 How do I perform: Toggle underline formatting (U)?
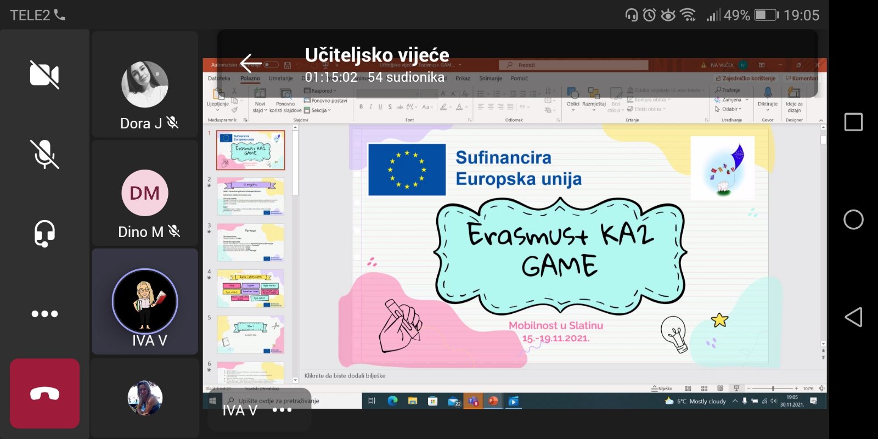380,107
